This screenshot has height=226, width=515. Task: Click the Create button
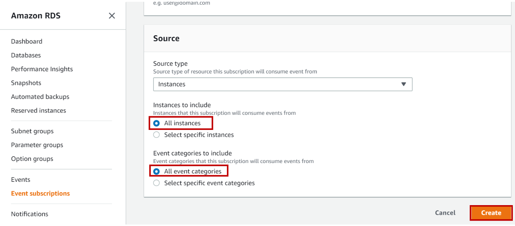coord(491,213)
